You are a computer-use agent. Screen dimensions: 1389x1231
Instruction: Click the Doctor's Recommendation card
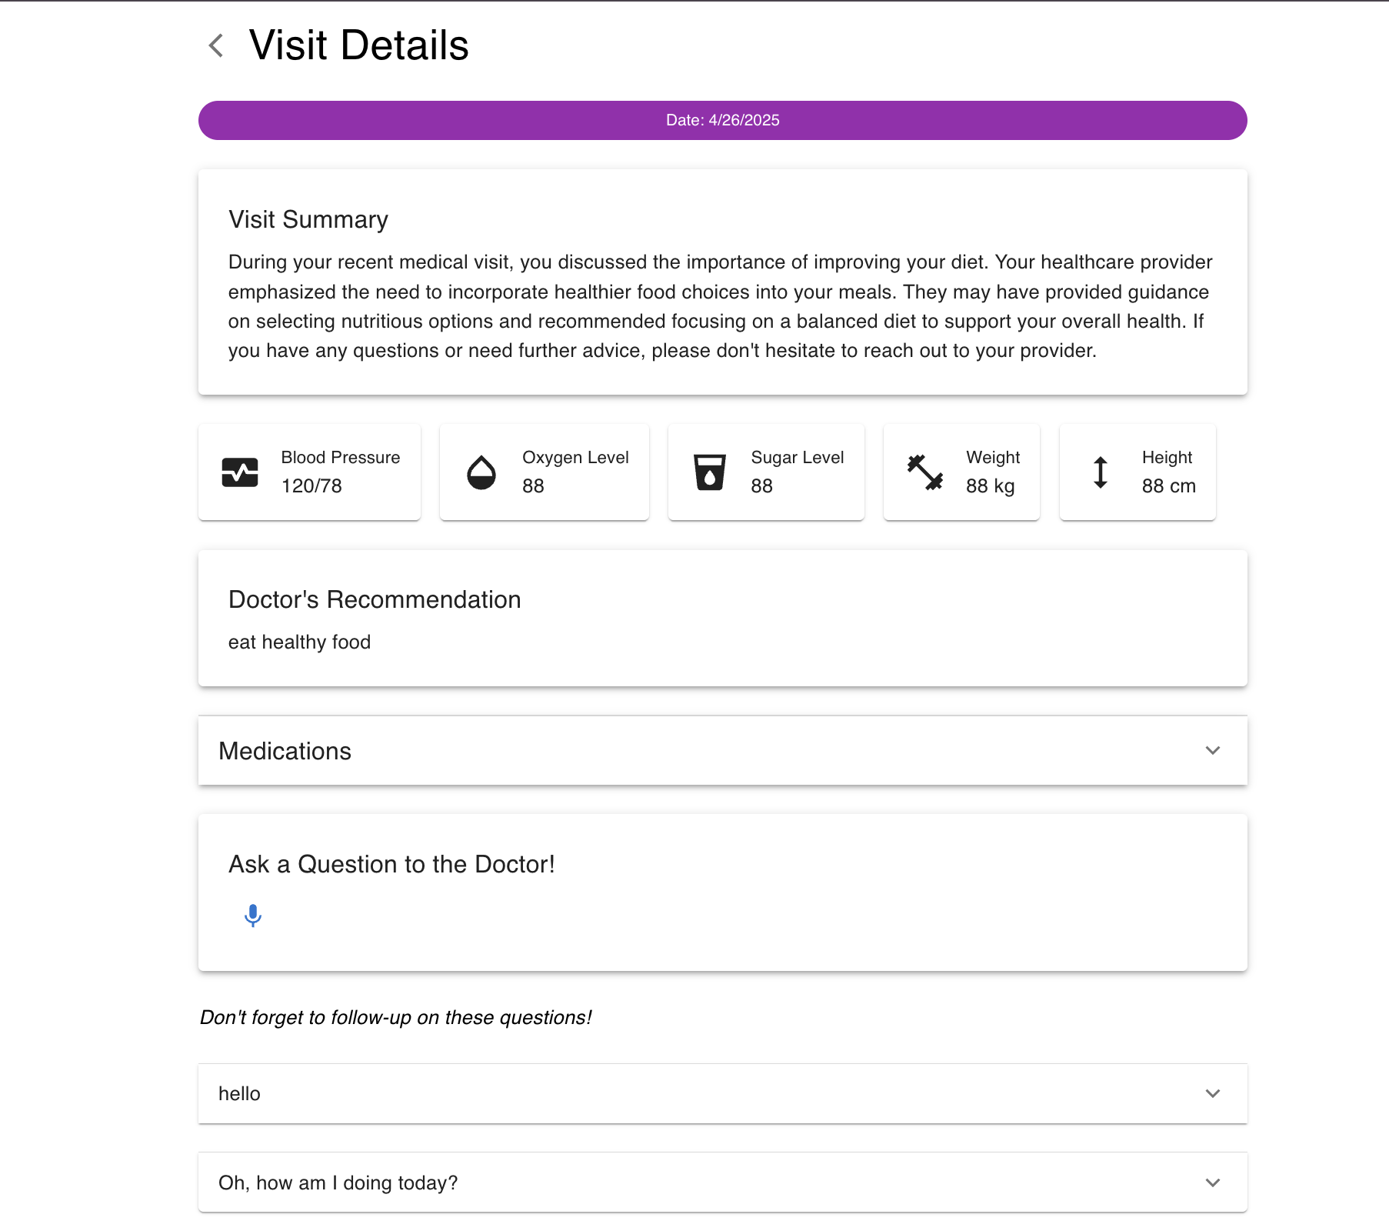point(722,619)
